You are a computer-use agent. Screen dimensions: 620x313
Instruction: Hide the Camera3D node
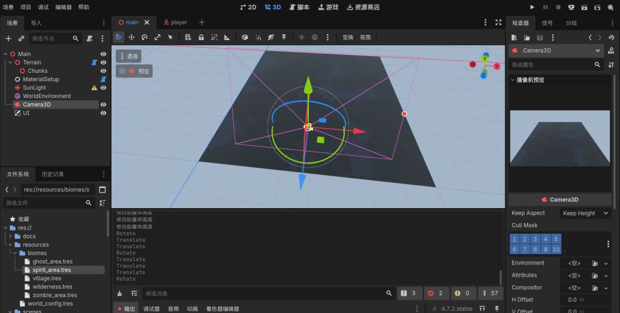103,104
